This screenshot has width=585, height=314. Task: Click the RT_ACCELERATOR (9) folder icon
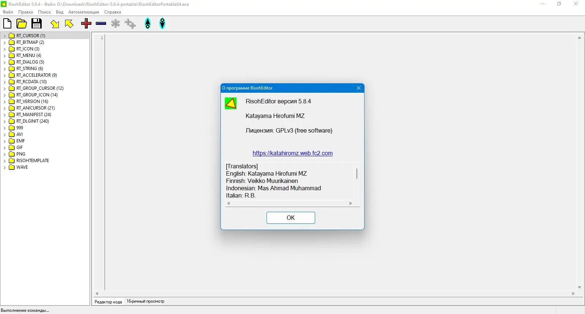coord(12,75)
